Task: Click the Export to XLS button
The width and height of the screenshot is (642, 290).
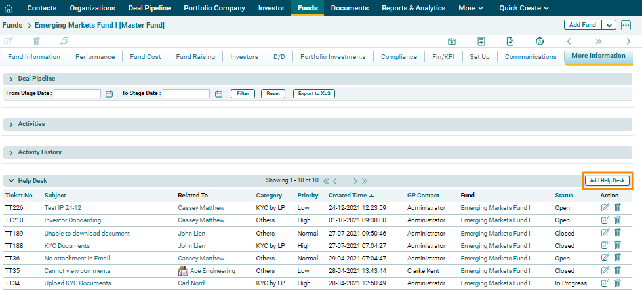Action: [x=314, y=94]
